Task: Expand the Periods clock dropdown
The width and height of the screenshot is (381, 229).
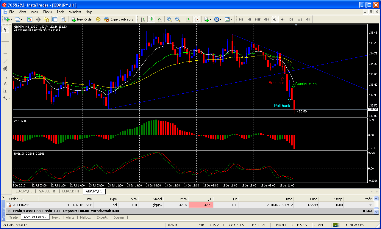Action: point(218,19)
